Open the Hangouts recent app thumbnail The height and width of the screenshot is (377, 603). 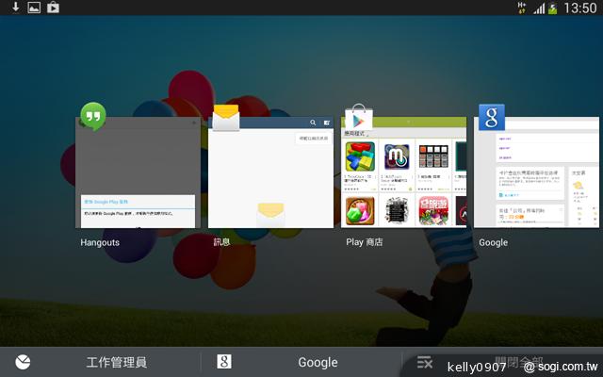tap(139, 172)
